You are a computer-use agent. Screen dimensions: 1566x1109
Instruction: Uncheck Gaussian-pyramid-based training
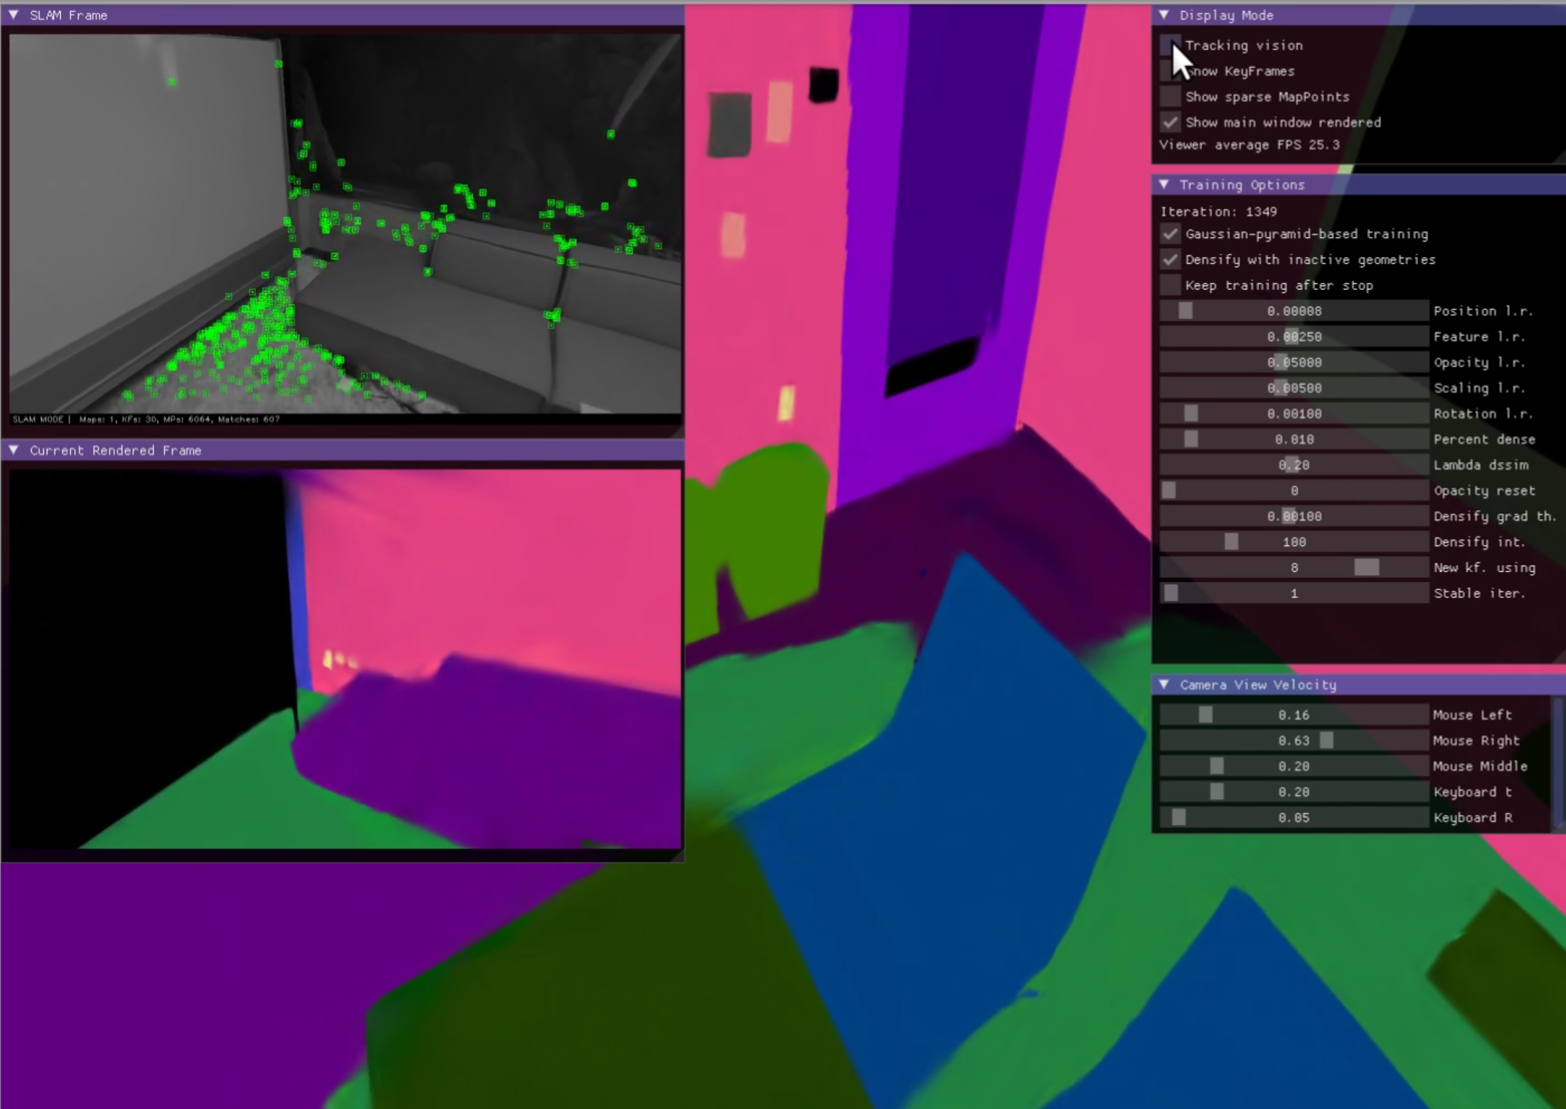click(x=1170, y=233)
